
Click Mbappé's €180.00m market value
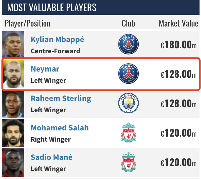click(178, 45)
